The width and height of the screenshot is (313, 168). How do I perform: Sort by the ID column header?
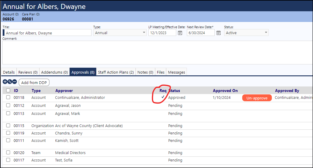16,91
